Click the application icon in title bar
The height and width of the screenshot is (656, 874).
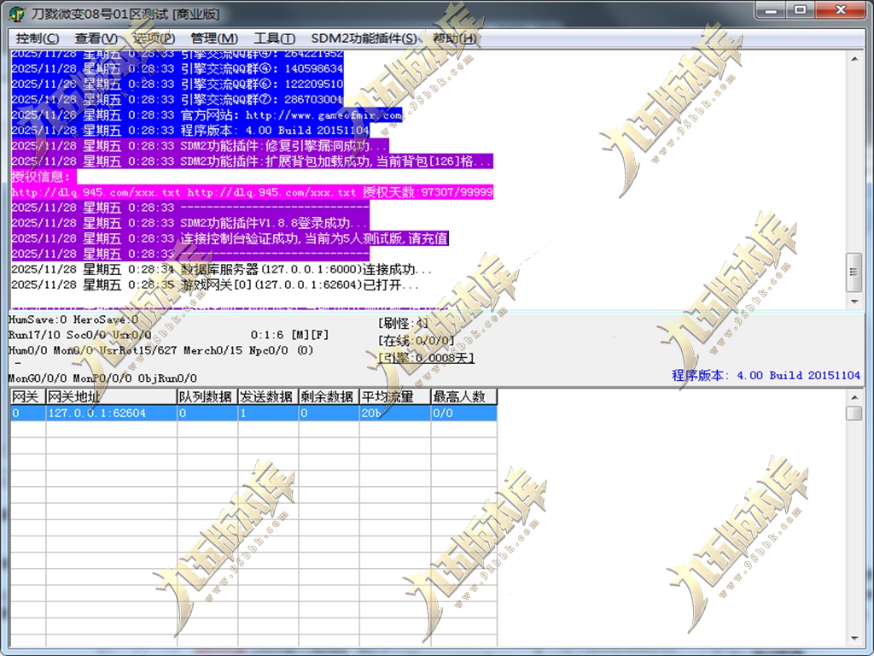(17, 14)
